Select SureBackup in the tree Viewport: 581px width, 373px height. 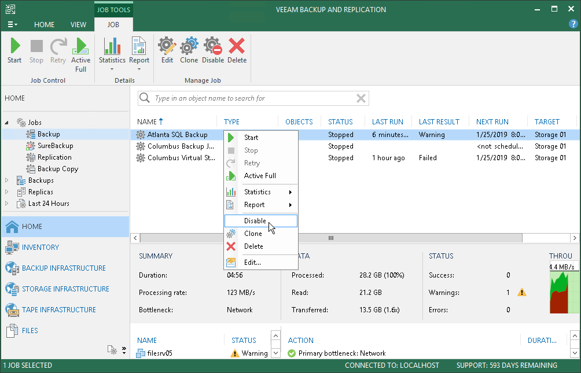click(55, 146)
